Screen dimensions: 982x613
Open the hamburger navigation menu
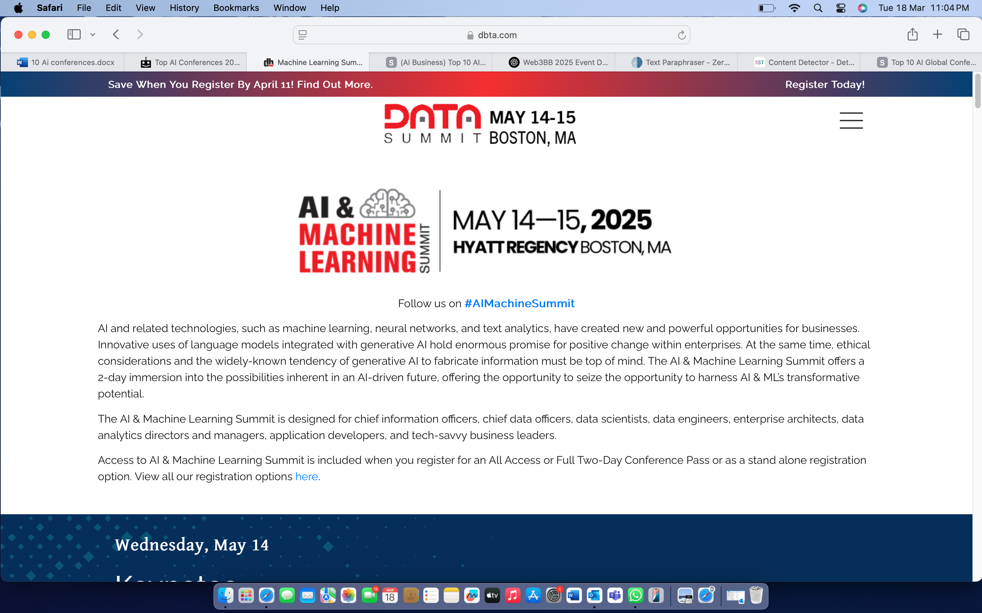[x=851, y=121]
